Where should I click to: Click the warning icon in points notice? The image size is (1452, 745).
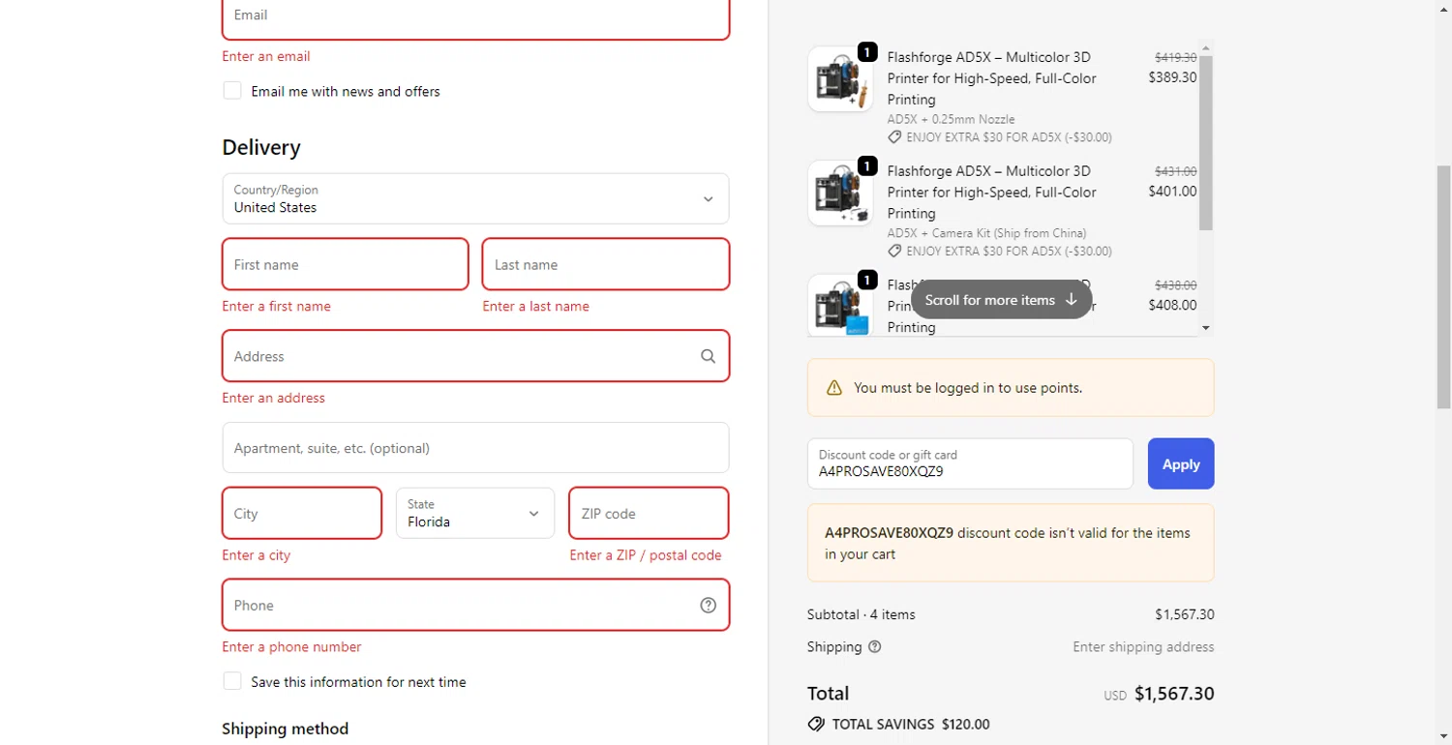[x=834, y=388]
